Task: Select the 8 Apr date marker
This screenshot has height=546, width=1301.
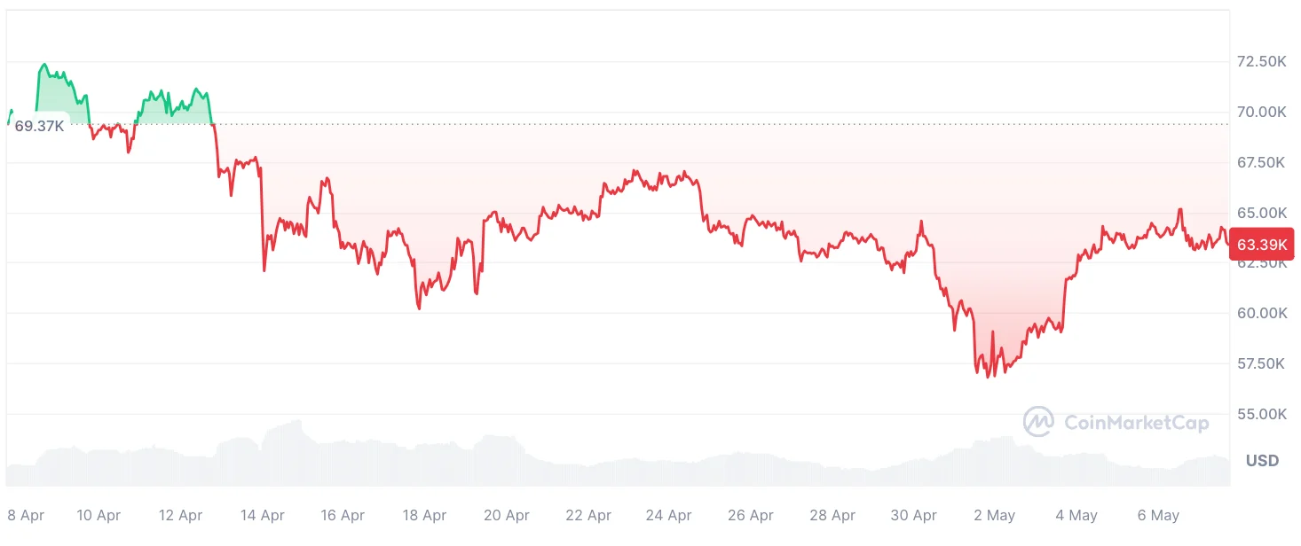Action: click(x=25, y=515)
